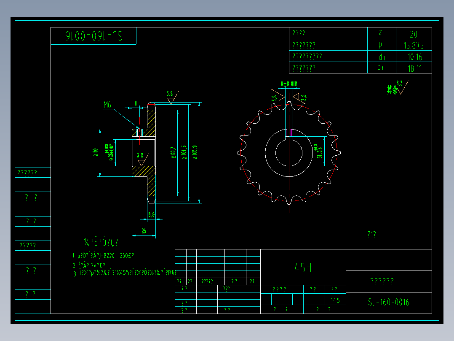454x341 pixels.
Task: Click the 6.3 roughness value
Action: click(x=400, y=83)
